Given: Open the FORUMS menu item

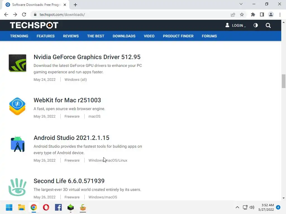Looking at the screenshot, I should point(209,36).
